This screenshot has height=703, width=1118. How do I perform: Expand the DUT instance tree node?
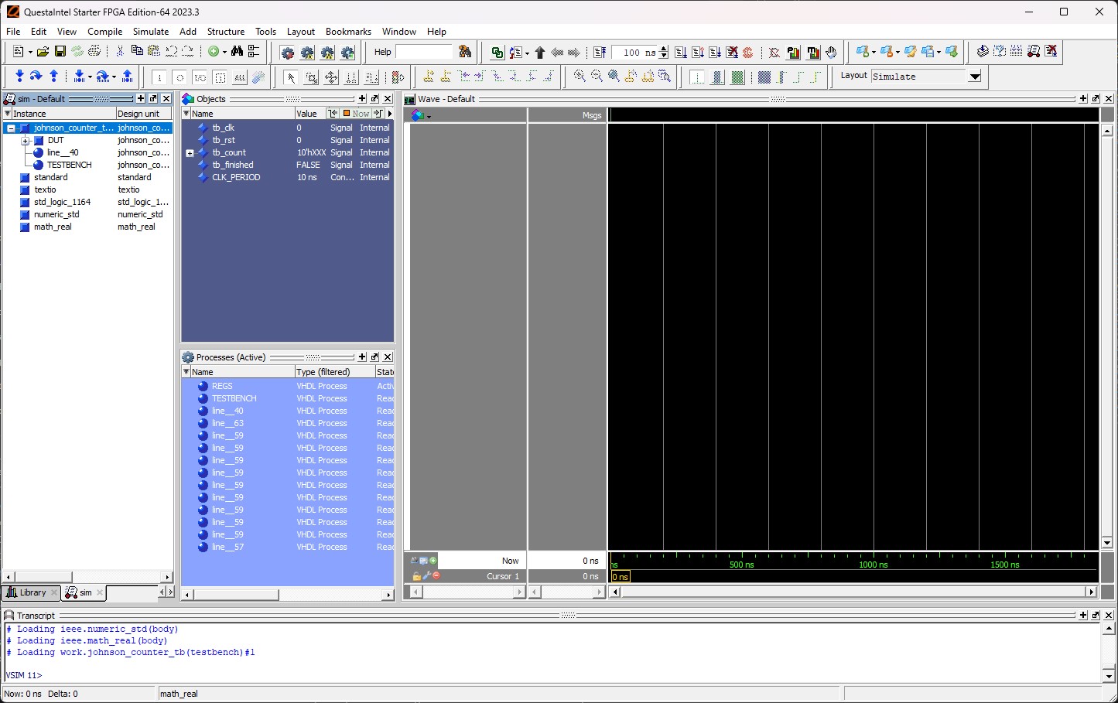pyautogui.click(x=25, y=141)
